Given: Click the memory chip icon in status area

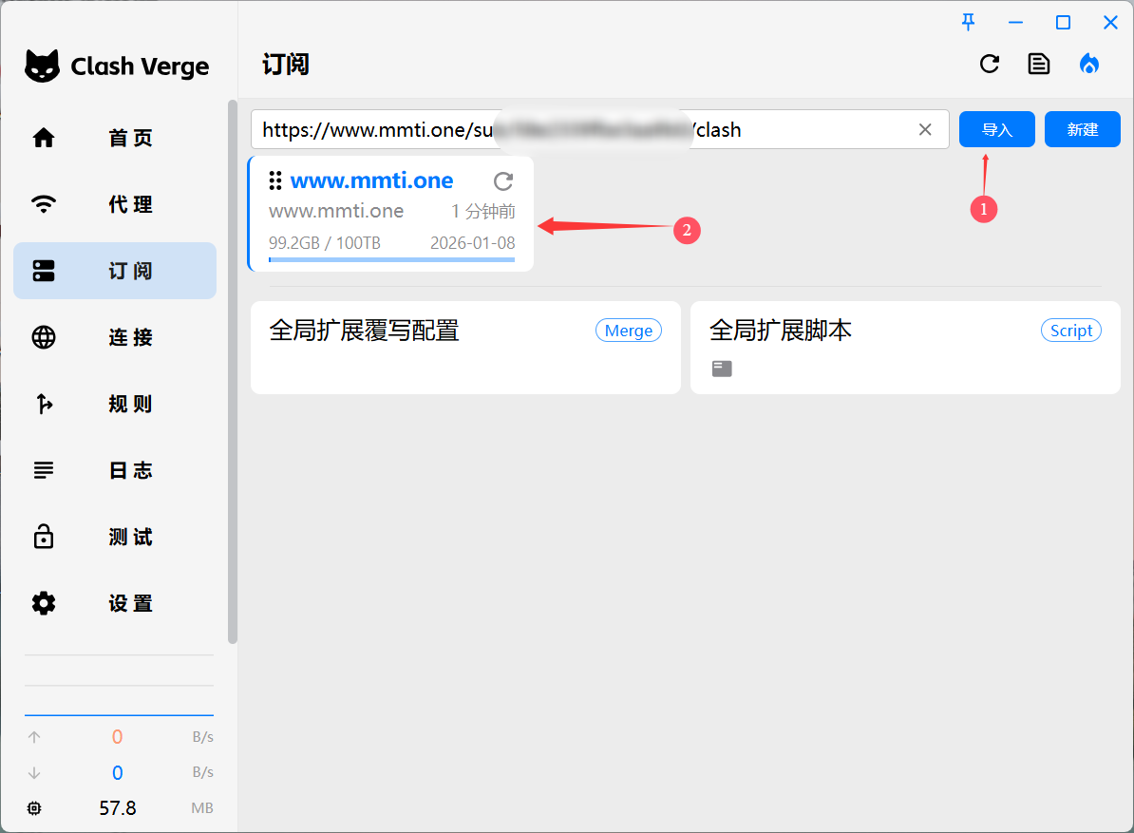Looking at the screenshot, I should pyautogui.click(x=35, y=808).
